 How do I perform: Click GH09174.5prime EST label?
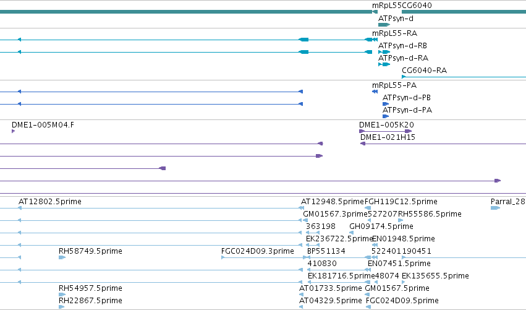point(381,226)
